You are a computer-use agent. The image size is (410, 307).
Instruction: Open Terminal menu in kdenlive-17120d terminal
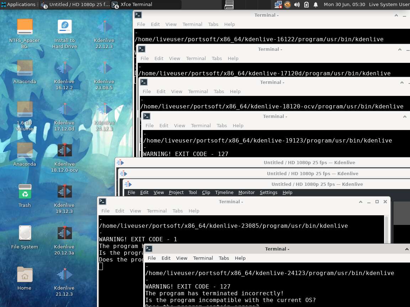196,59
